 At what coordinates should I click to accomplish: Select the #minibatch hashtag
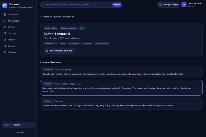(74, 43)
